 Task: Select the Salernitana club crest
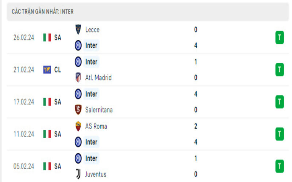(78, 110)
